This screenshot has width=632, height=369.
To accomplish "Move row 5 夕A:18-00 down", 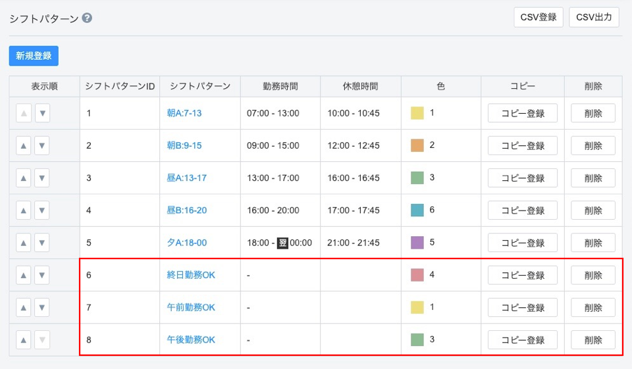I will (x=42, y=243).
